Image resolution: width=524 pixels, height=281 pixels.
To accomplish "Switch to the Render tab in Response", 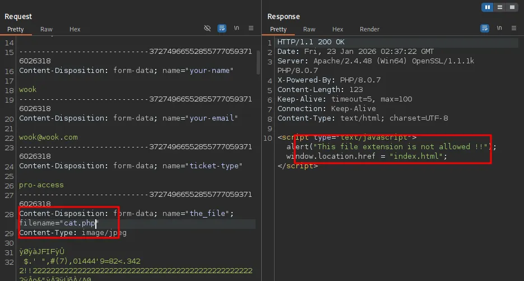I will 369,29.
